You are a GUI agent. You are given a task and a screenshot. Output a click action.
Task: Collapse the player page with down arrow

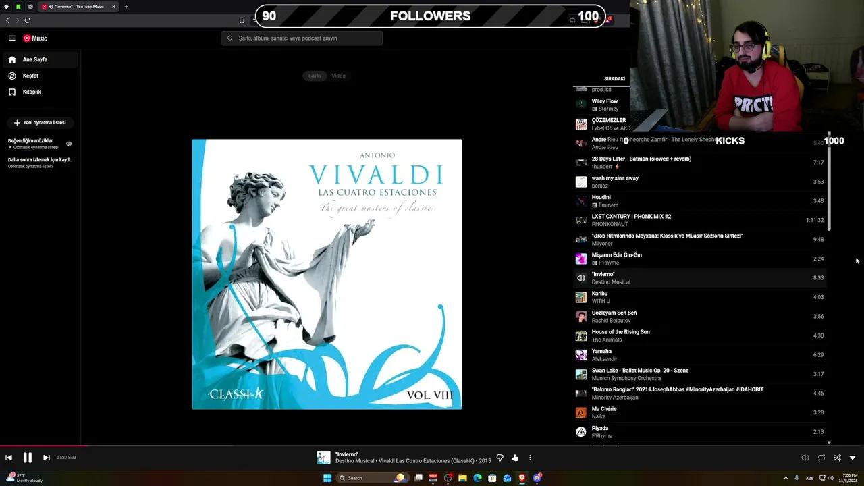853,458
